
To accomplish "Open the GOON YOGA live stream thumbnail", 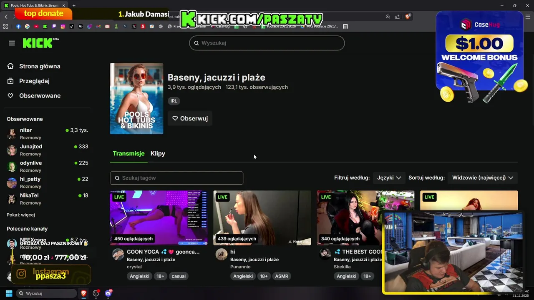I will 159,218.
